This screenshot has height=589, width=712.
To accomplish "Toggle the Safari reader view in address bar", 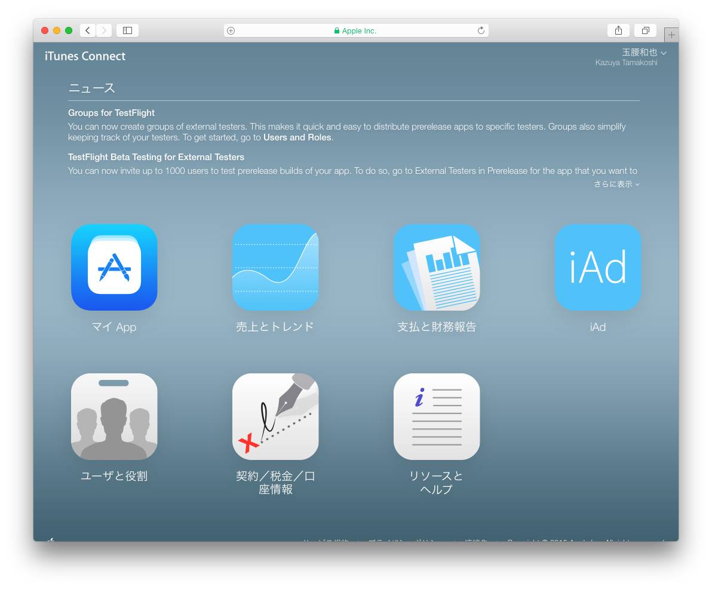I will coord(231,30).
